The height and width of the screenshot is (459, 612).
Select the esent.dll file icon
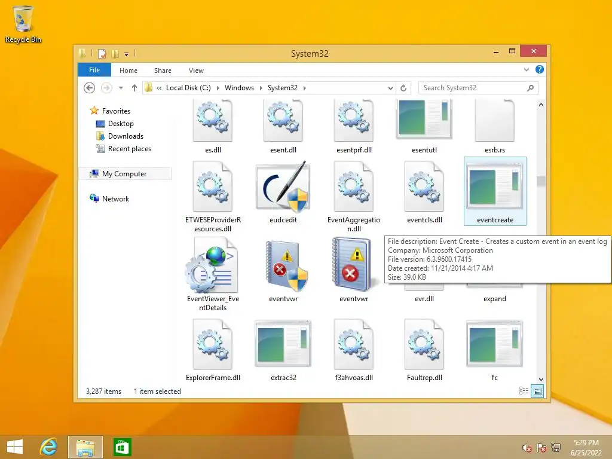point(283,121)
